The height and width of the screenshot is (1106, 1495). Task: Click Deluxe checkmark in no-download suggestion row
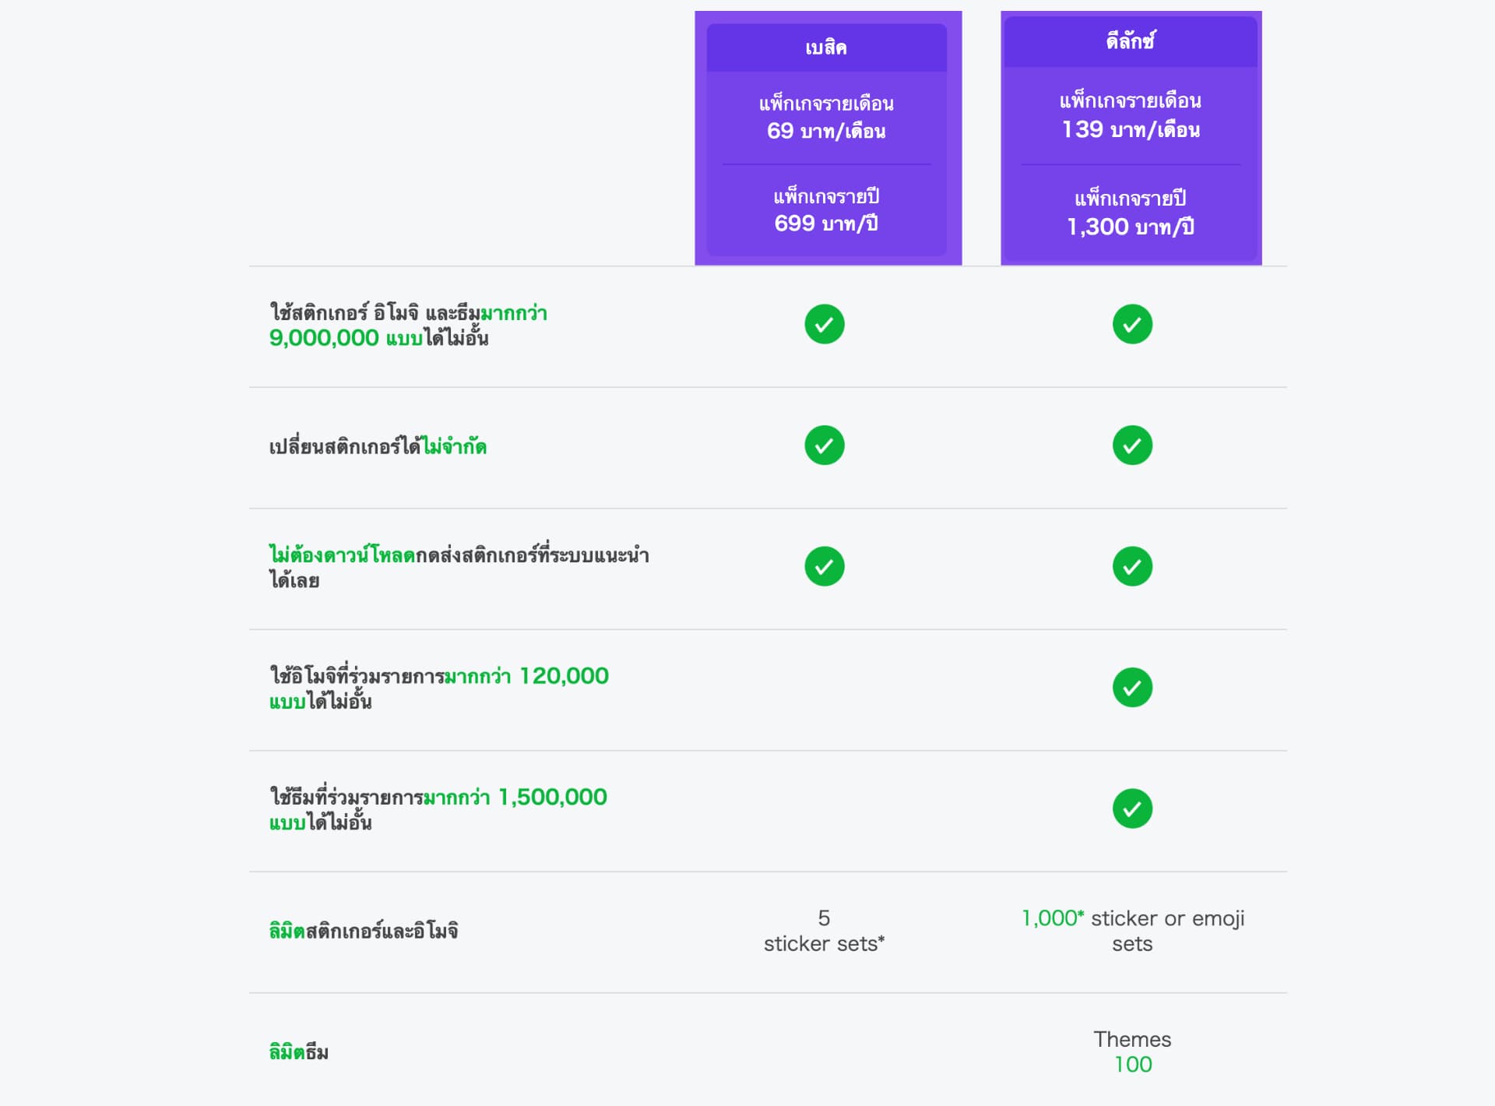[x=1131, y=566]
